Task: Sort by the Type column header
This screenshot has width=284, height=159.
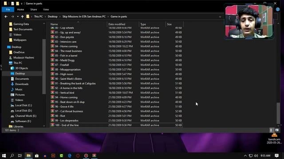Action: pos(143,24)
